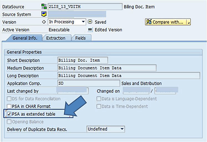Click the General Properties group header

click(103, 52)
